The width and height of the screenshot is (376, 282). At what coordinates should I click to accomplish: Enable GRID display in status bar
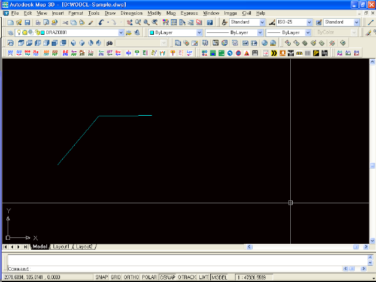pos(116,277)
